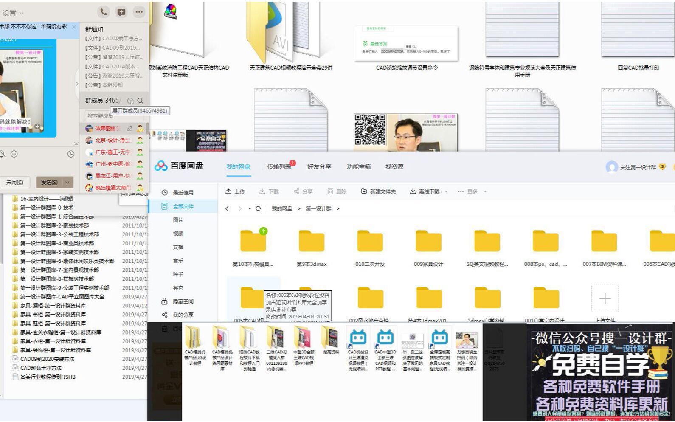Switch to 功能宝箱 tab
The image size is (675, 422).
(359, 167)
